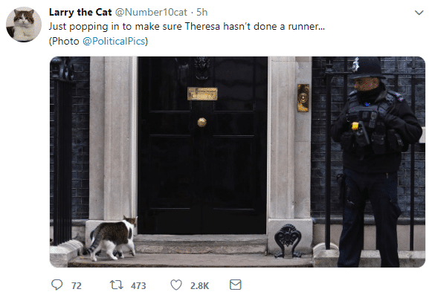Click the tweet text about Theresa

pos(187,27)
